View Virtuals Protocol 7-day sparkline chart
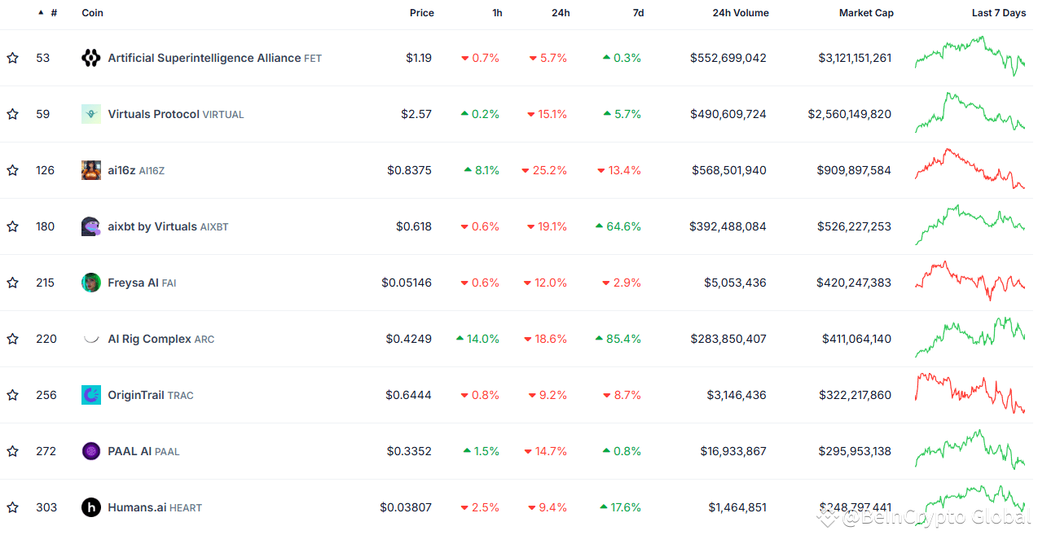This screenshot has width=1038, height=535. 970,112
